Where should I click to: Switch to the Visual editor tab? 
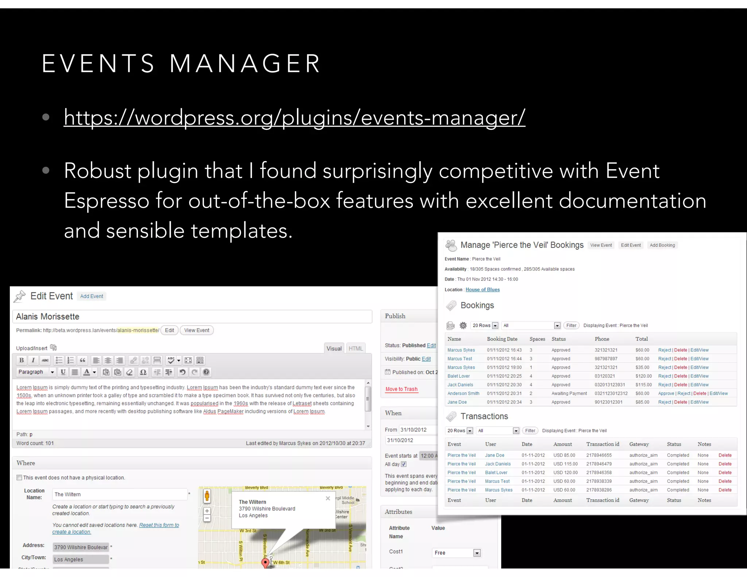(334, 348)
